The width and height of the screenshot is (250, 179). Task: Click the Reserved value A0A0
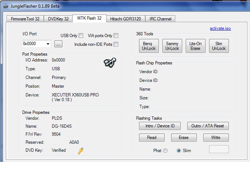click(x=74, y=142)
